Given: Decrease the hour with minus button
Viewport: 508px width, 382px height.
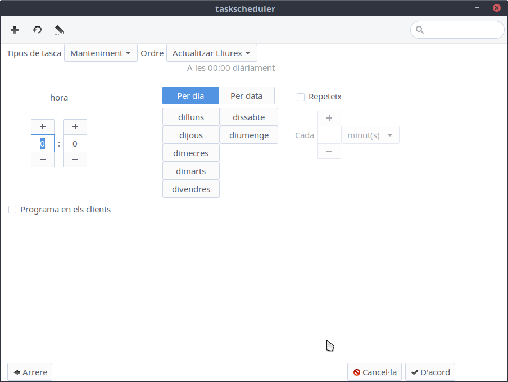Looking at the screenshot, I should pos(43,160).
